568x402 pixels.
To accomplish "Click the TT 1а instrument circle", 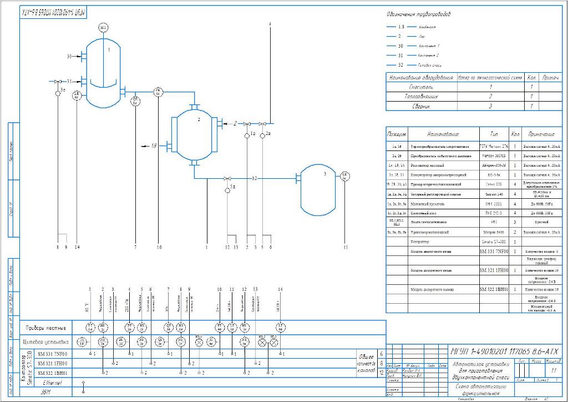I will [x=90, y=328].
